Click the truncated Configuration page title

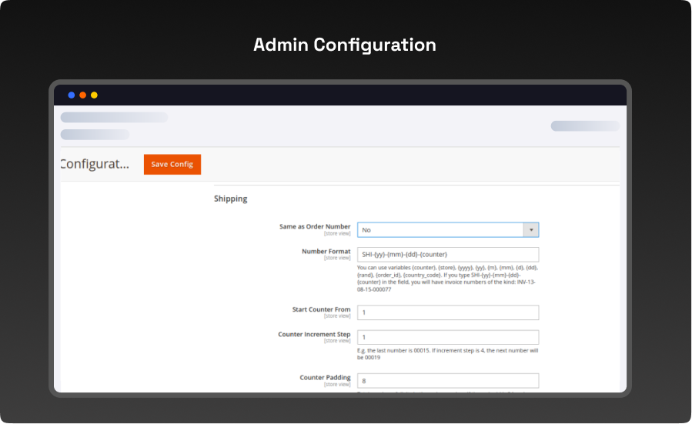95,164
